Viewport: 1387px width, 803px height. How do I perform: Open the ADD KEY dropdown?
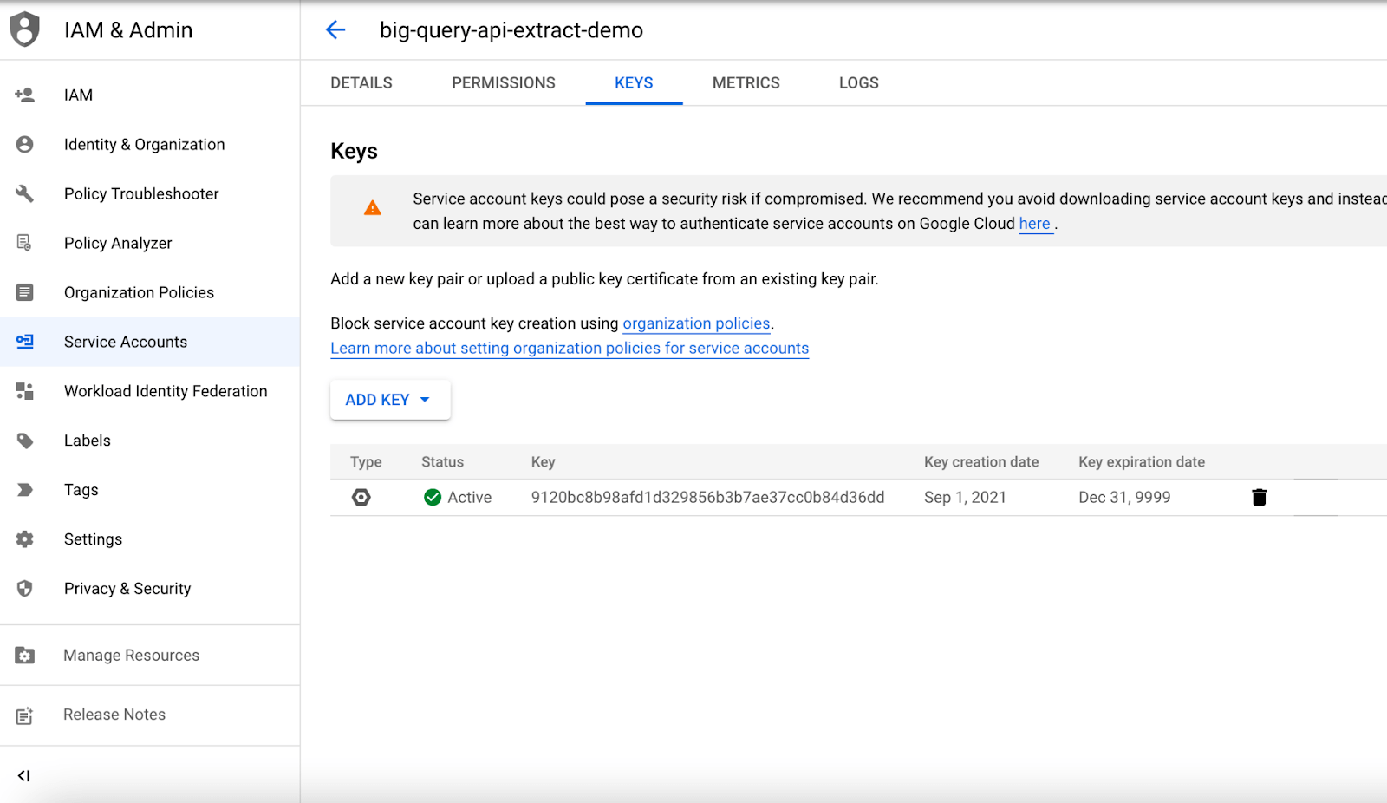[x=389, y=400]
